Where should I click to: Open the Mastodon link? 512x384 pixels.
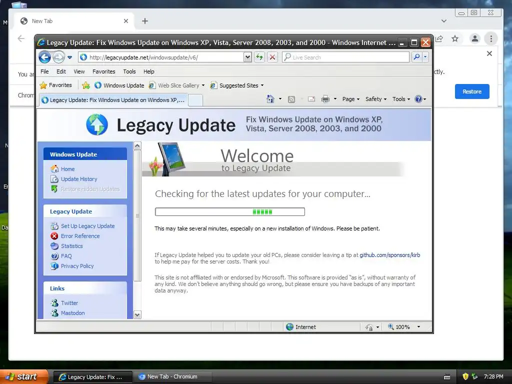pyautogui.click(x=72, y=313)
